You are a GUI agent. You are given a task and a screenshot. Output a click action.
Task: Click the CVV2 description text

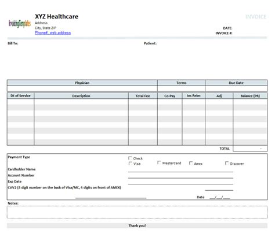click(64, 187)
